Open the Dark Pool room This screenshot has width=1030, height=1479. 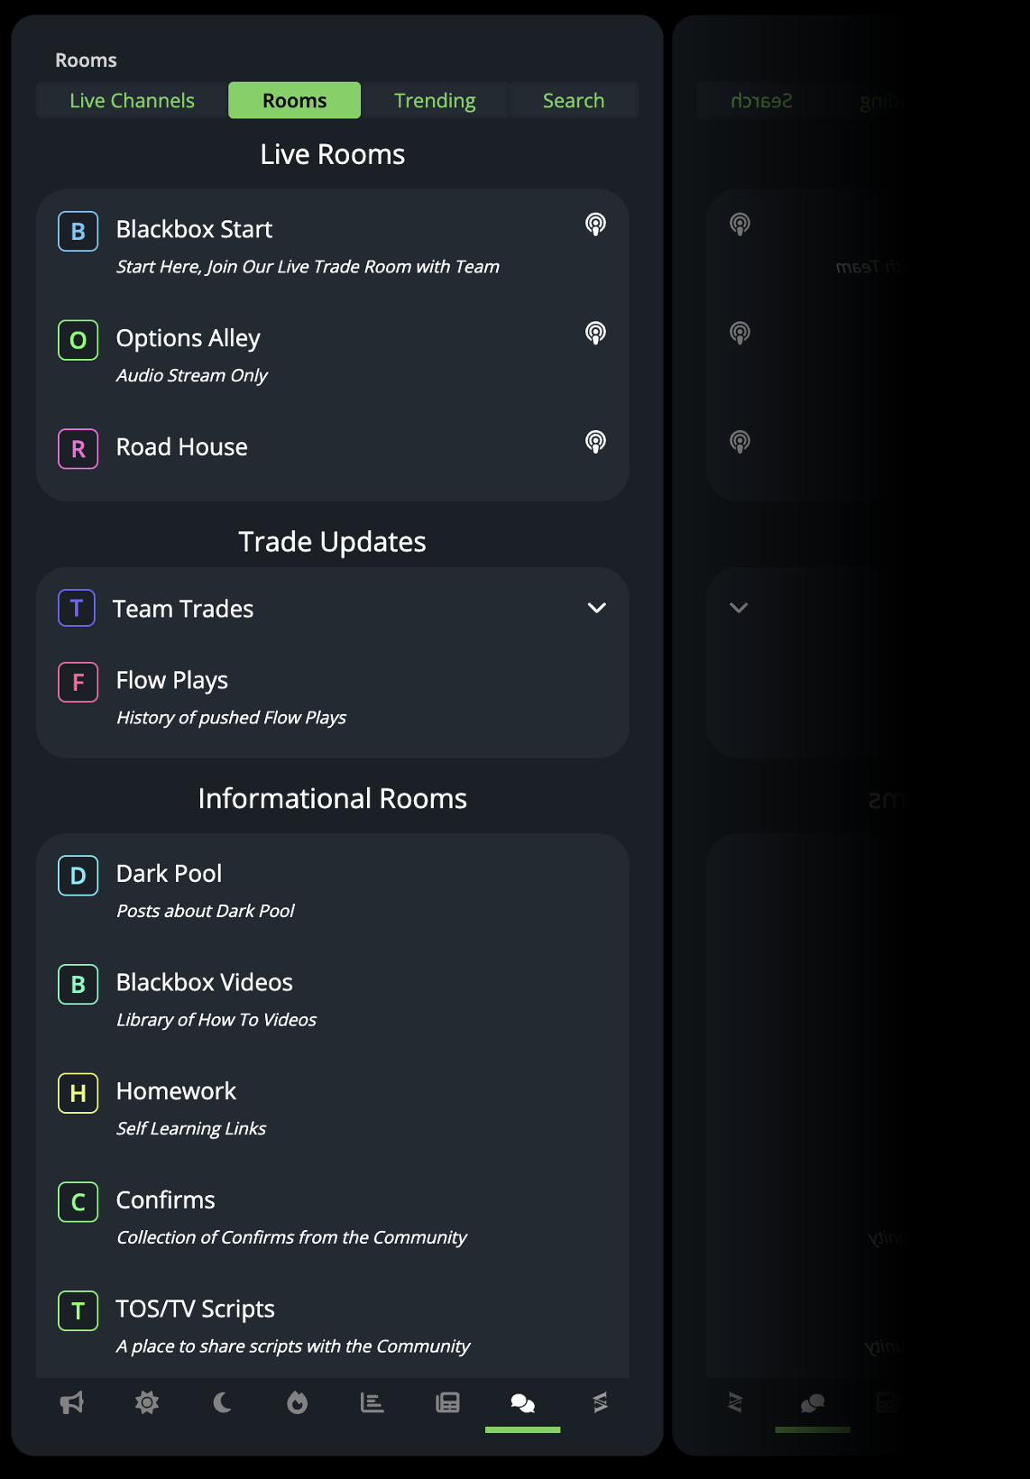(x=169, y=874)
